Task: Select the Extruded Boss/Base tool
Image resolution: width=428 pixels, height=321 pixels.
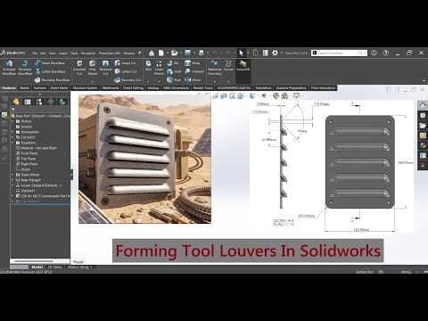Action: (x=9, y=67)
